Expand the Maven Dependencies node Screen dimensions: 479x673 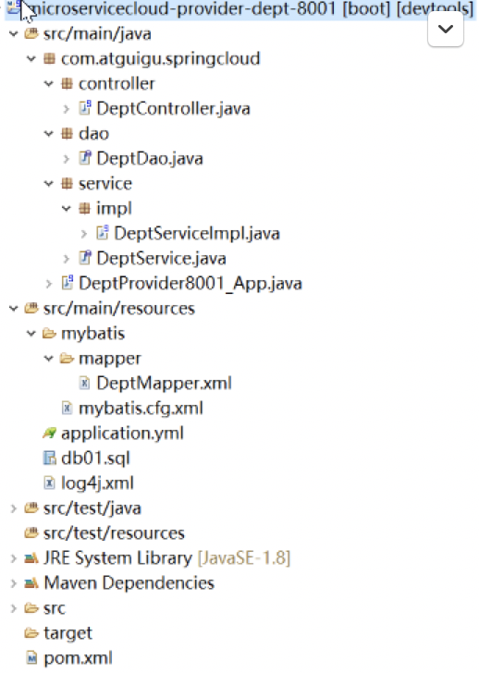(x=13, y=582)
